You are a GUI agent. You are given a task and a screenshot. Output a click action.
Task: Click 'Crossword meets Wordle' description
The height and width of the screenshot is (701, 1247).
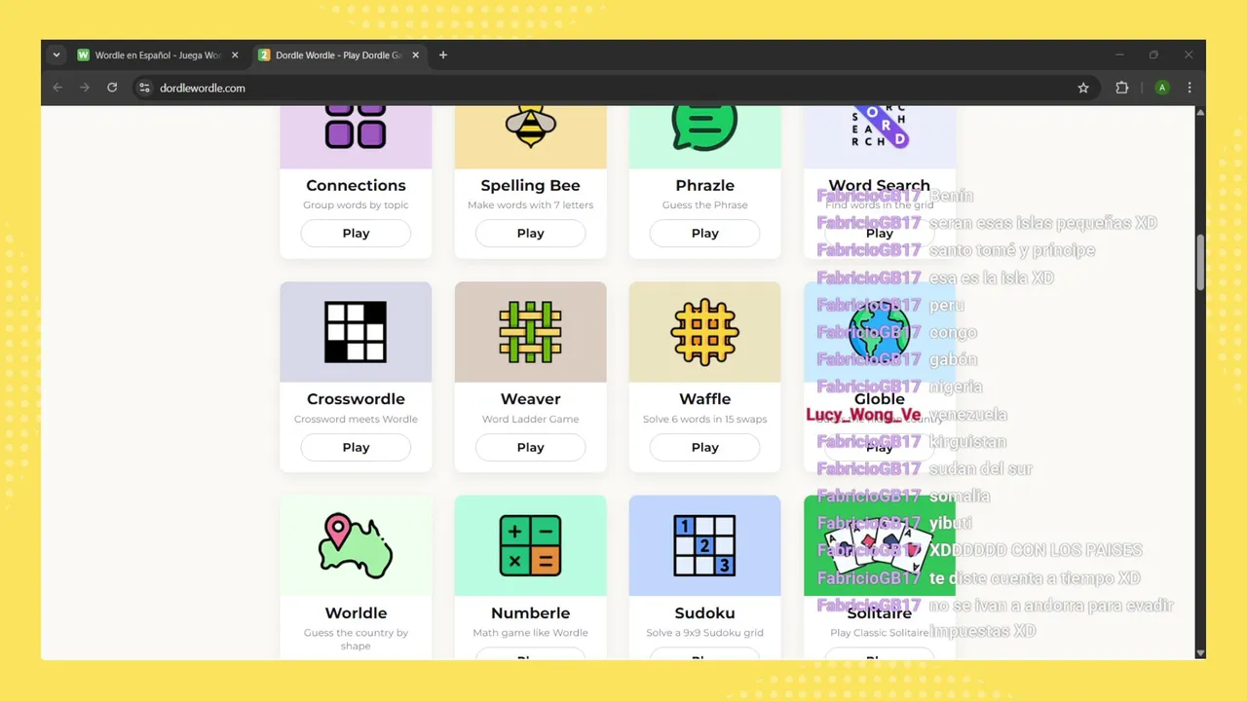click(356, 420)
